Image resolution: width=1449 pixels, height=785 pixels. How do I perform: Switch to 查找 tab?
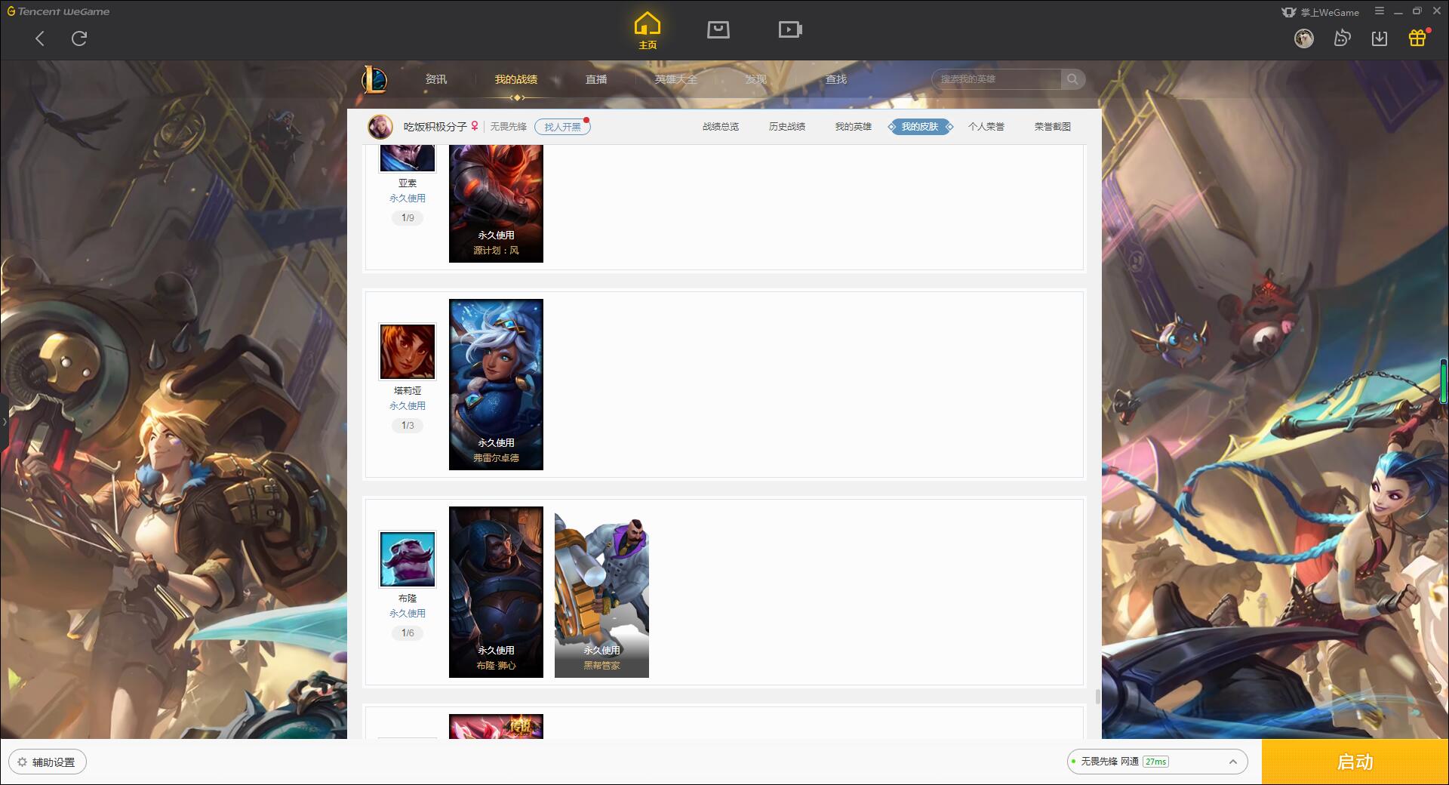coord(836,79)
